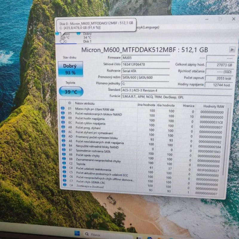Click the Počet neočakávaných strát napájania row text
The height and width of the screenshot is (239, 239).
(100, 142)
